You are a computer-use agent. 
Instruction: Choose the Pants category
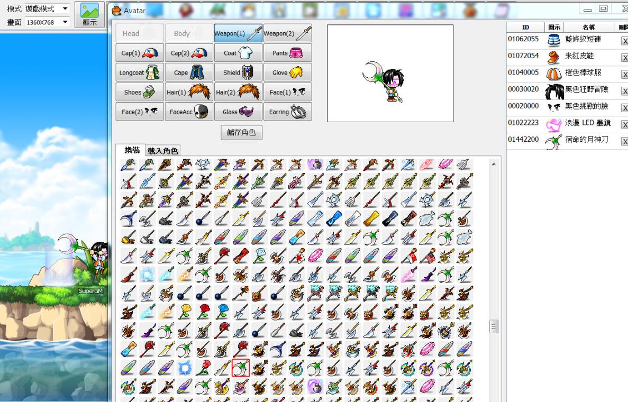[287, 53]
